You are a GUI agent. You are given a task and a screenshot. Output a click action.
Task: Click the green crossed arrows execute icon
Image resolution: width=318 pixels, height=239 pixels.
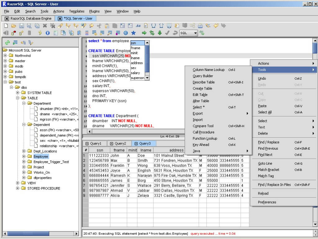pos(152,33)
